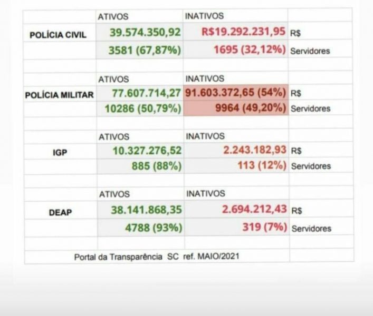
Task: Select the 38.141.868,35 cell
Action: coord(141,210)
